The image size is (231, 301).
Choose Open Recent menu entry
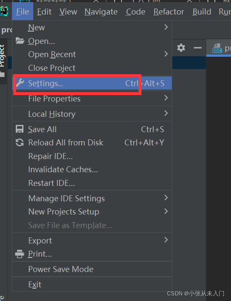(x=92, y=54)
